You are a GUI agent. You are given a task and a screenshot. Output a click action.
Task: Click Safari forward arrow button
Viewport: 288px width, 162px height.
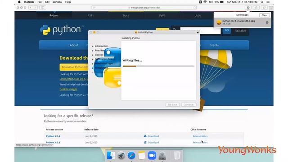pos(36,8)
